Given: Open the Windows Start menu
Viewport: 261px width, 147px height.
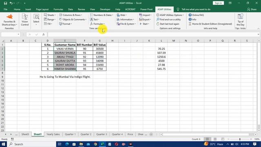Looking at the screenshot, I should pos(3,144).
